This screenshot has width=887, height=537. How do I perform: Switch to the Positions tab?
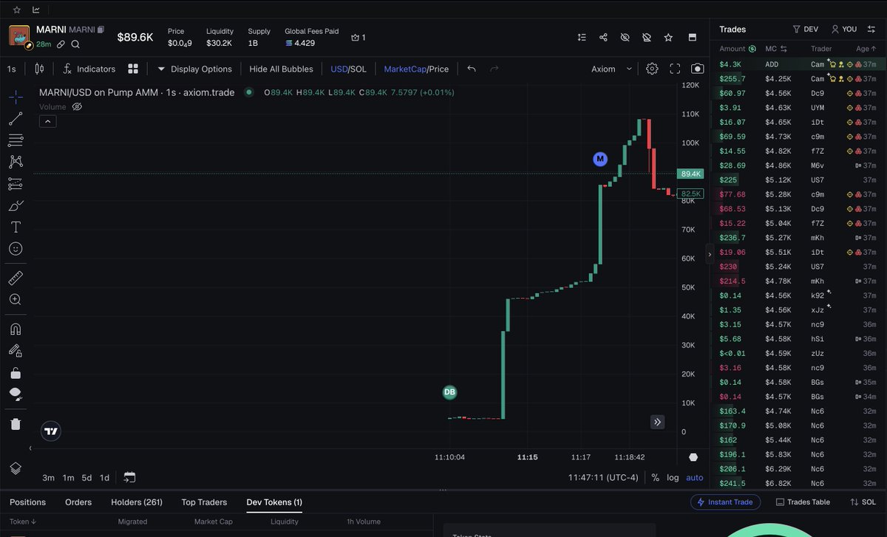coord(27,502)
